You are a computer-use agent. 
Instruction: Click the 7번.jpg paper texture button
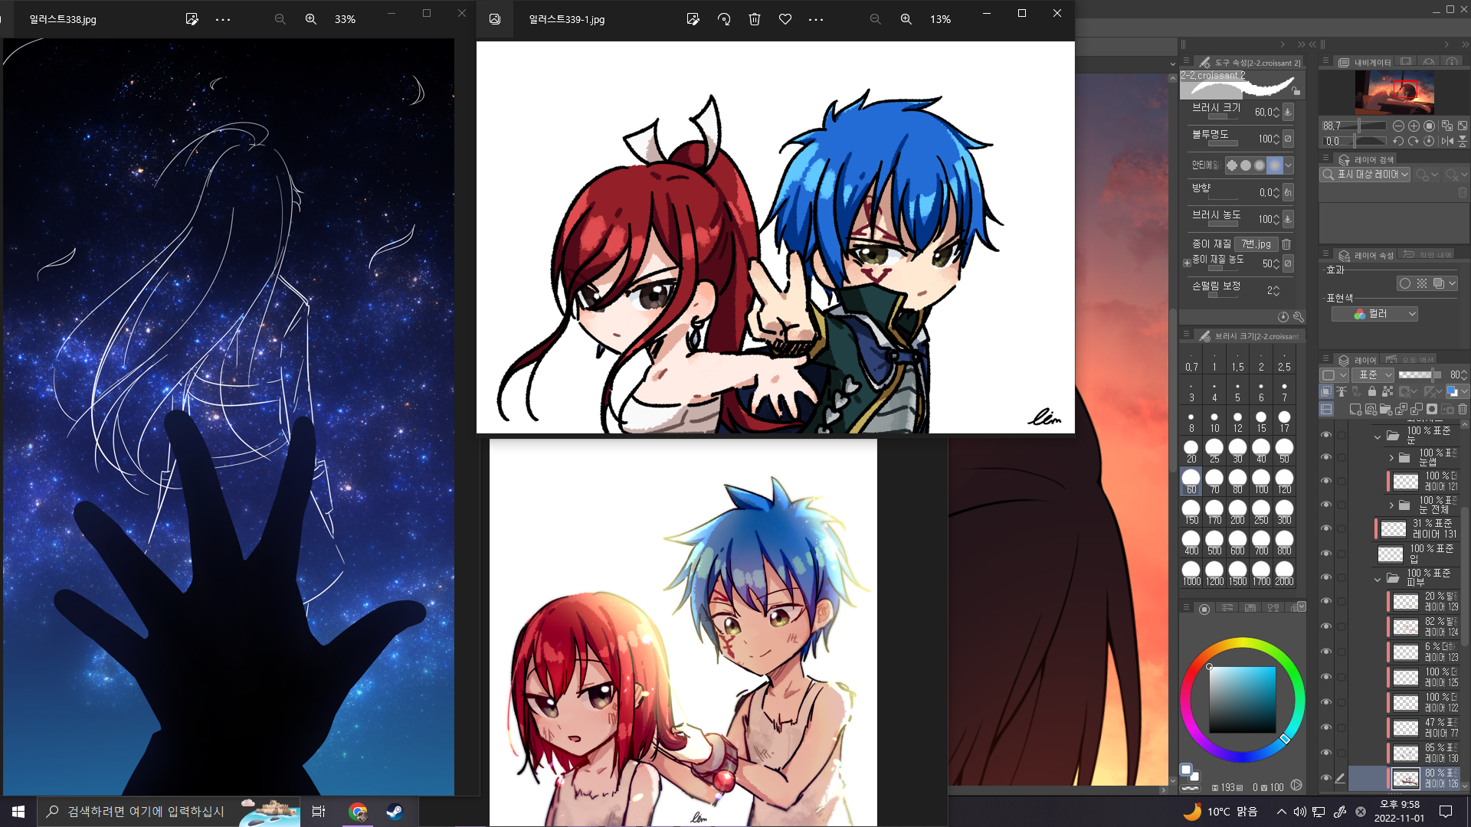point(1256,244)
